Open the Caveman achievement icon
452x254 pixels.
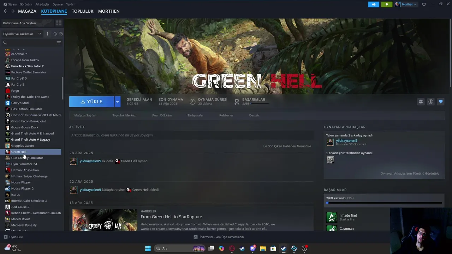click(x=332, y=228)
